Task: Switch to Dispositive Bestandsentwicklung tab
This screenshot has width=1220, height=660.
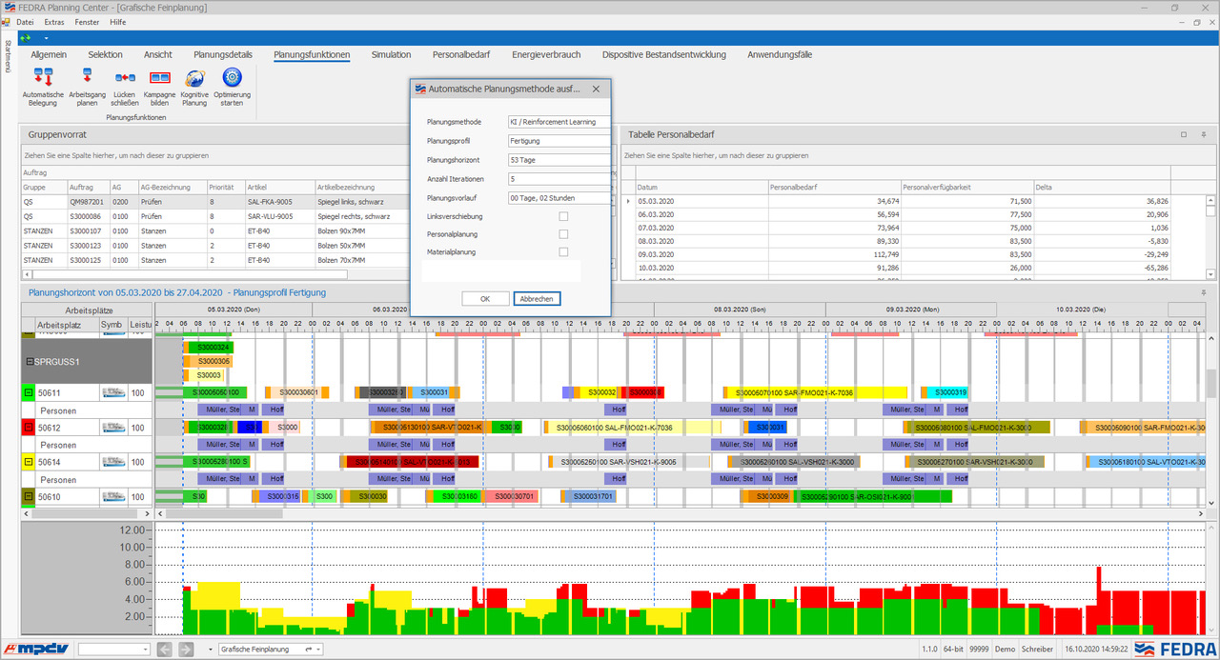Action: pos(664,55)
